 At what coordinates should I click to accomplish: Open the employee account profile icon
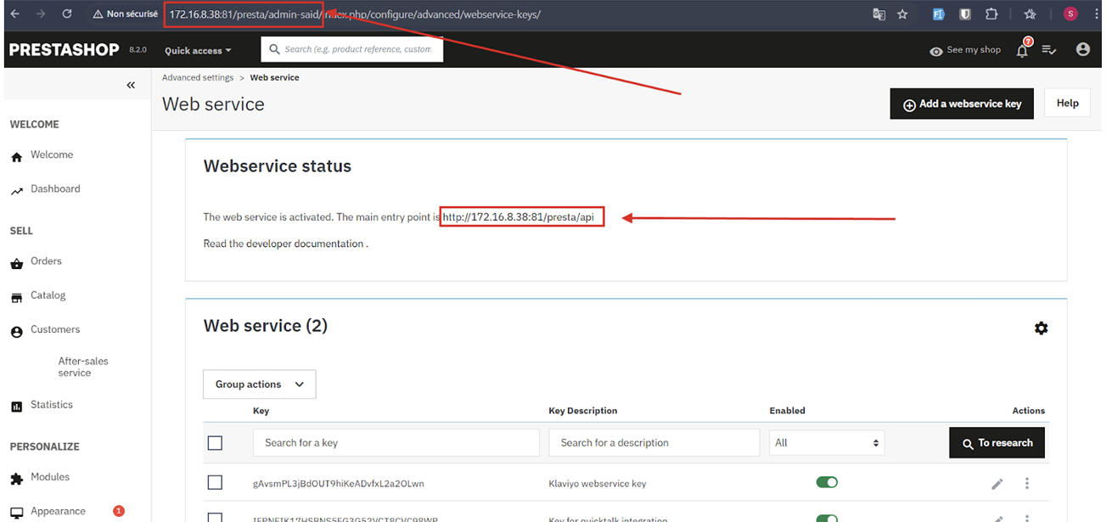(1082, 50)
